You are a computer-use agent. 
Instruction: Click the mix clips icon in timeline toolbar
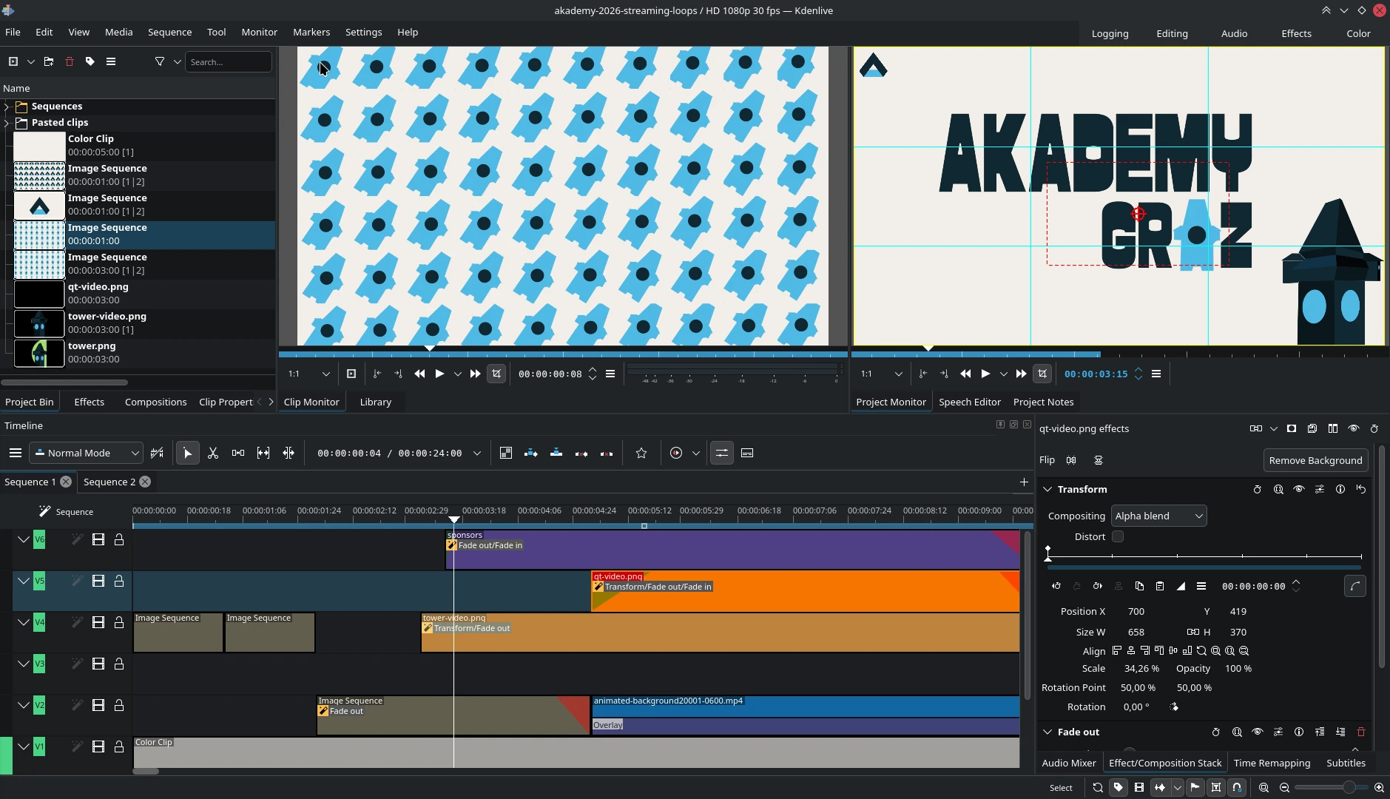click(x=506, y=453)
